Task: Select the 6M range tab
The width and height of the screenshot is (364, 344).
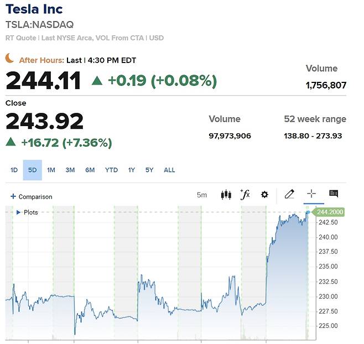Action: point(90,170)
